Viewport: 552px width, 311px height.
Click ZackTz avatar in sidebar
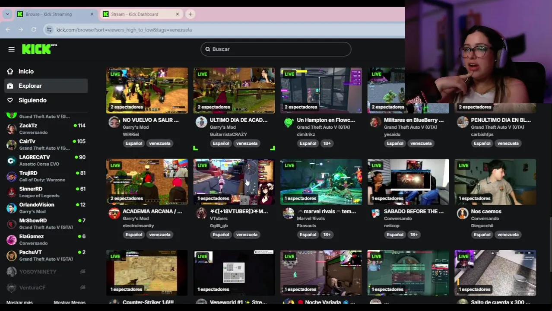pyautogui.click(x=12, y=129)
